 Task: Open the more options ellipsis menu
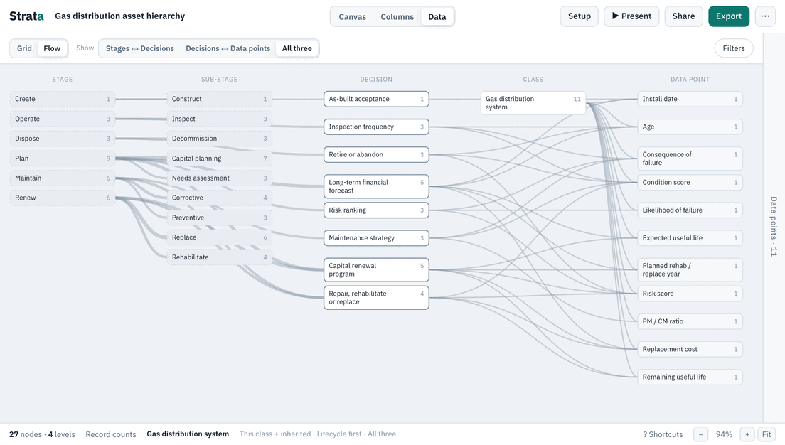(765, 16)
